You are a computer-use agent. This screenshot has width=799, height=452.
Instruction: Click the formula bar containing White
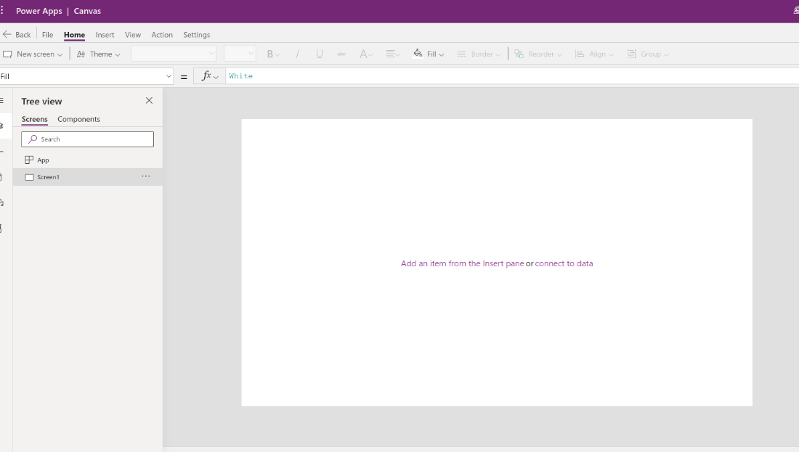point(512,76)
